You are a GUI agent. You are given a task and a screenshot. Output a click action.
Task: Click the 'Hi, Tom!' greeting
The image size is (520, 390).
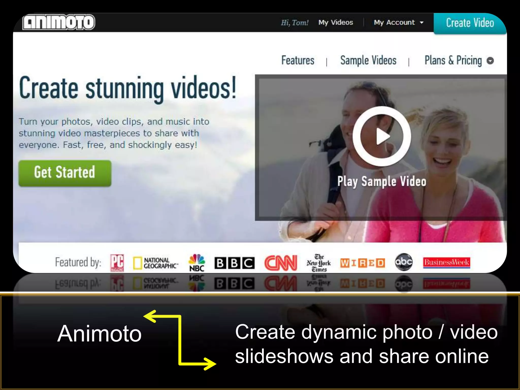click(x=295, y=23)
